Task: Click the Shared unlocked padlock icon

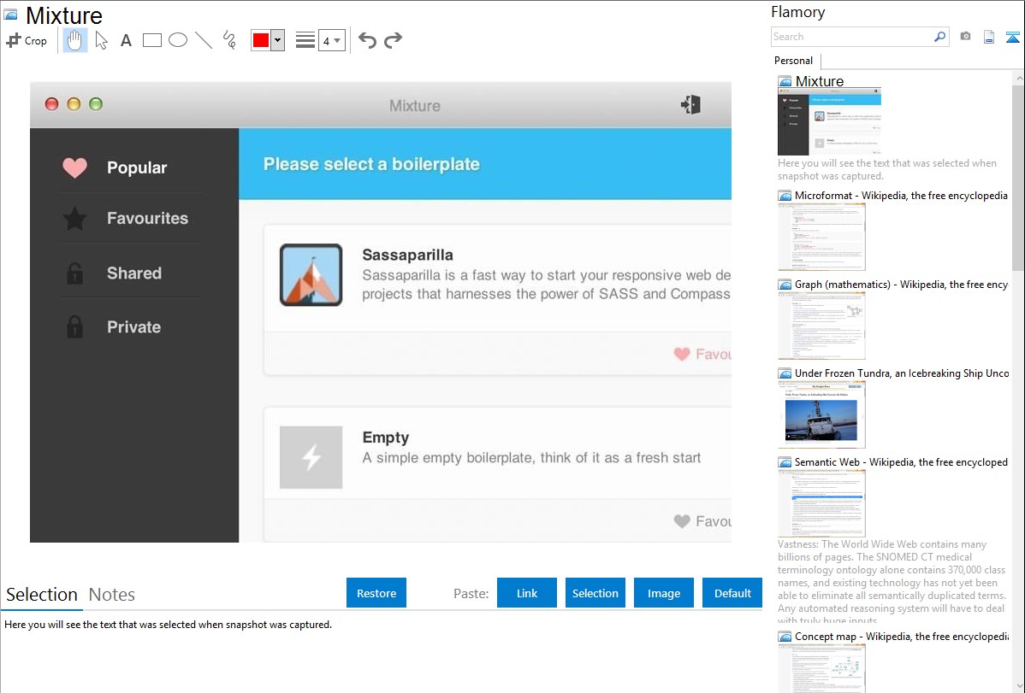Action: tap(74, 273)
